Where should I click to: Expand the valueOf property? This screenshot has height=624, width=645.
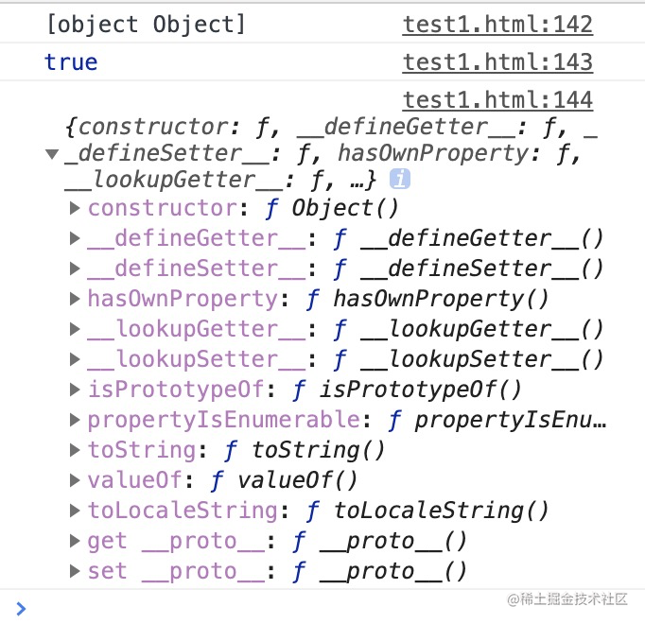click(75, 480)
